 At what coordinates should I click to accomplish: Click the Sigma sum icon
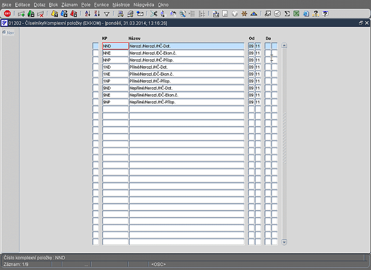click(287, 14)
